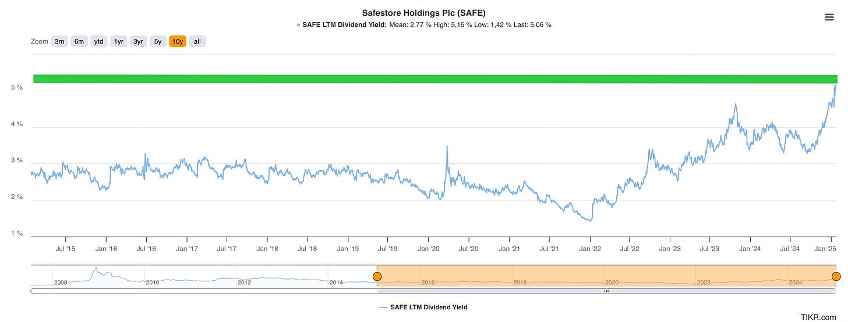Image resolution: width=848 pixels, height=322 pixels.
Task: Click the navigator scrollbar thumb
Action: [606, 291]
